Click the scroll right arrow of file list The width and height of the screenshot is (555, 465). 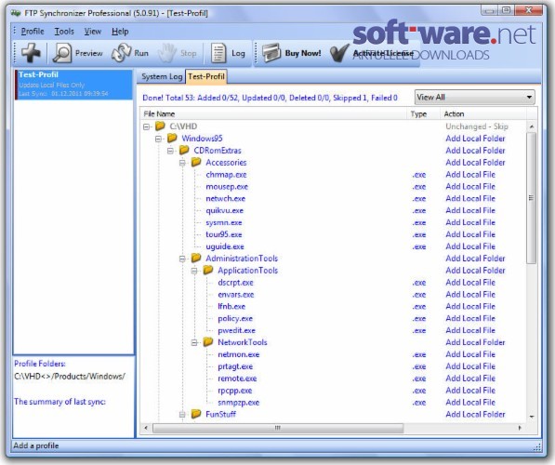click(x=520, y=428)
